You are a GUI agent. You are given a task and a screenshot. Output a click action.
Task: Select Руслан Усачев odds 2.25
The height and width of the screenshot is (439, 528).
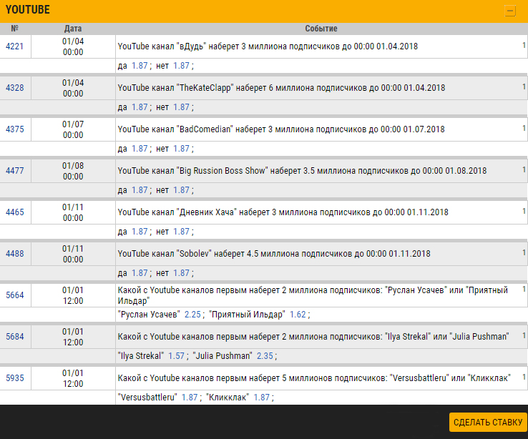192,315
